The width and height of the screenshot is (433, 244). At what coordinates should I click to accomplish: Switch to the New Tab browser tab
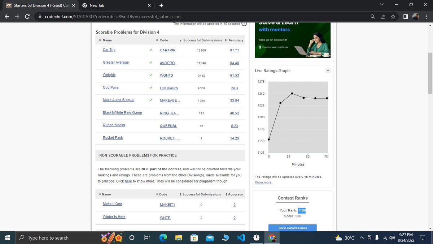(x=115, y=5)
